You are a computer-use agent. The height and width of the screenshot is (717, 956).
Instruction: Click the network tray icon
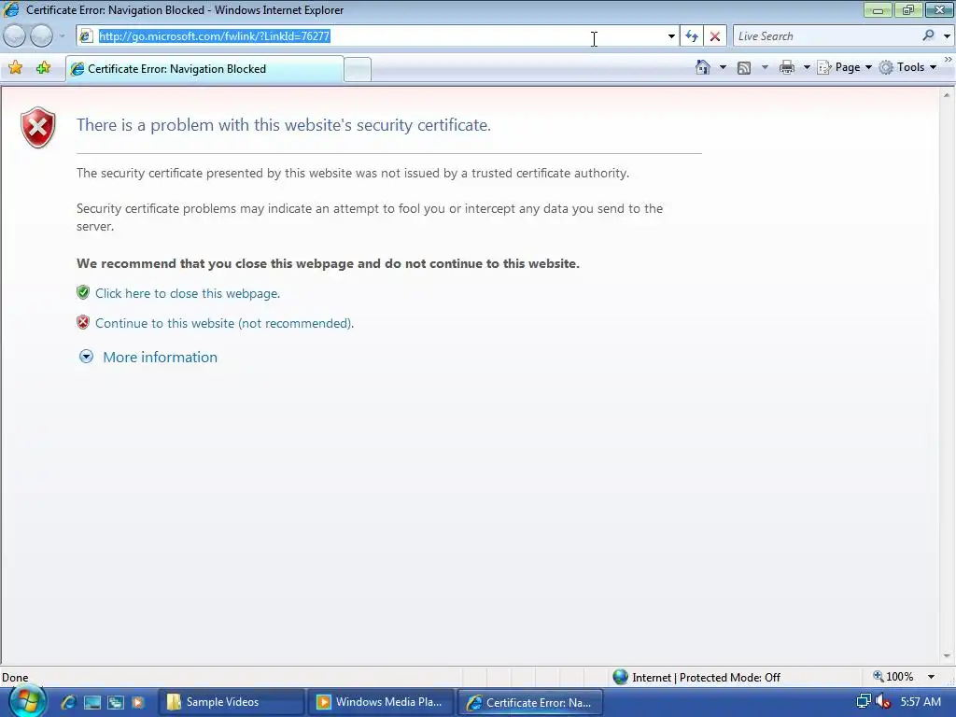click(x=864, y=702)
